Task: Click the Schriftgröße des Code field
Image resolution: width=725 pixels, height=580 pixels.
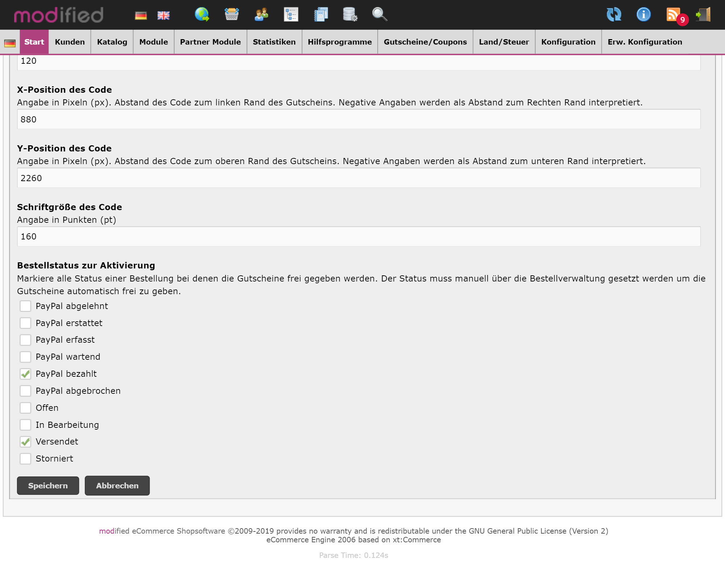Action: (359, 237)
